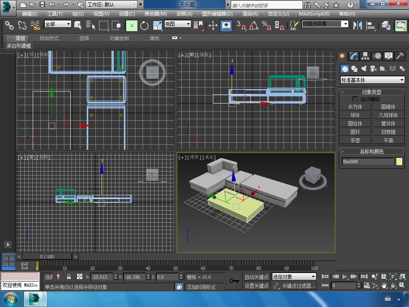Enable the 自动栅格 checkbox
Image resolution: width=409 pixels, height=307 pixels.
(355, 99)
